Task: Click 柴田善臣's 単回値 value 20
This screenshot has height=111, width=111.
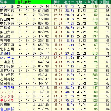Action: 96,84
